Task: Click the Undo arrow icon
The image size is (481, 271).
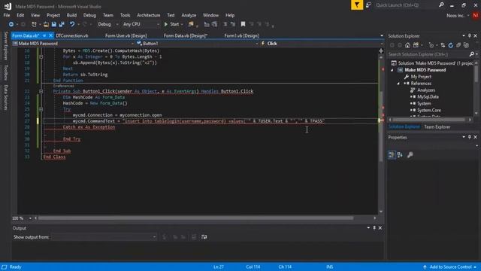Action: [72, 24]
